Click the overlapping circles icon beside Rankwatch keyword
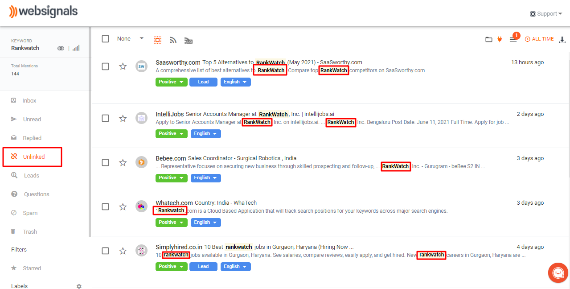This screenshot has width=570, height=289. pyautogui.click(x=61, y=48)
